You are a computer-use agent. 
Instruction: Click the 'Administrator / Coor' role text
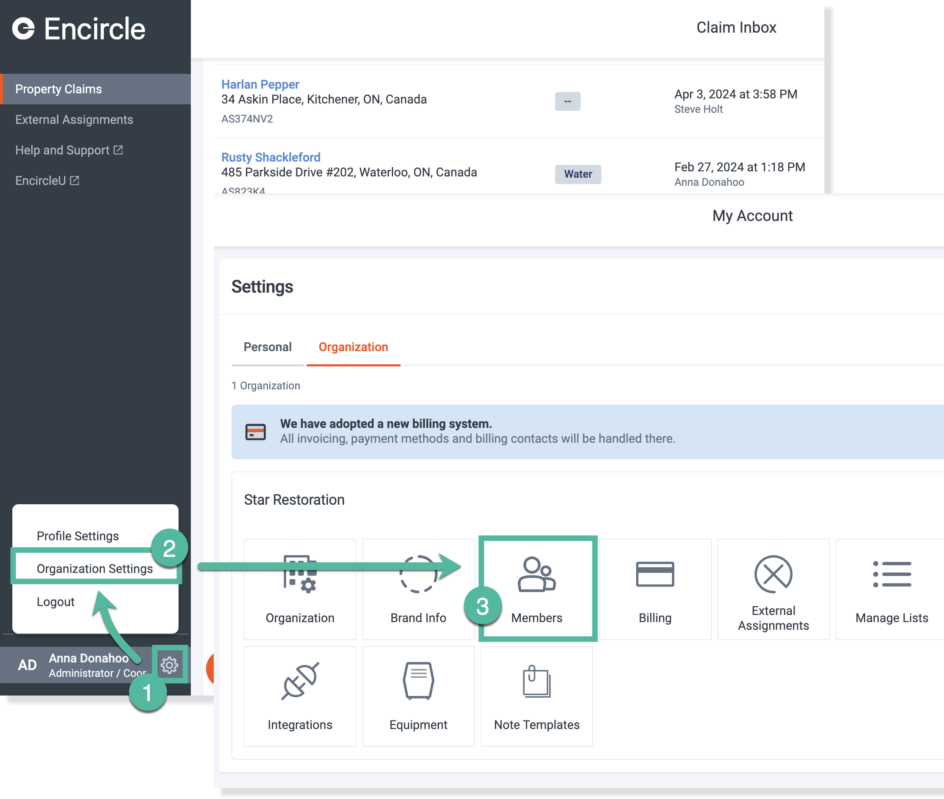[98, 673]
